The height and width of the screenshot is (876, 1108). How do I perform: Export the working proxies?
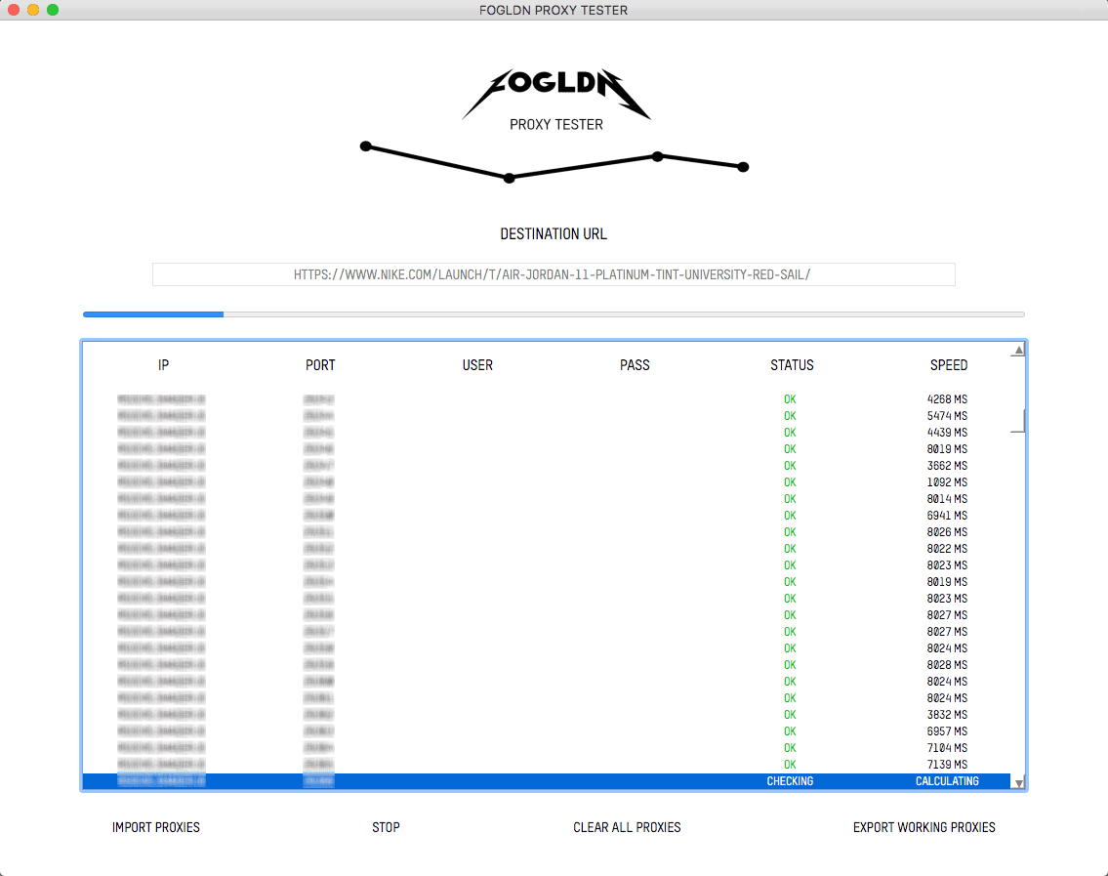pyautogui.click(x=924, y=827)
